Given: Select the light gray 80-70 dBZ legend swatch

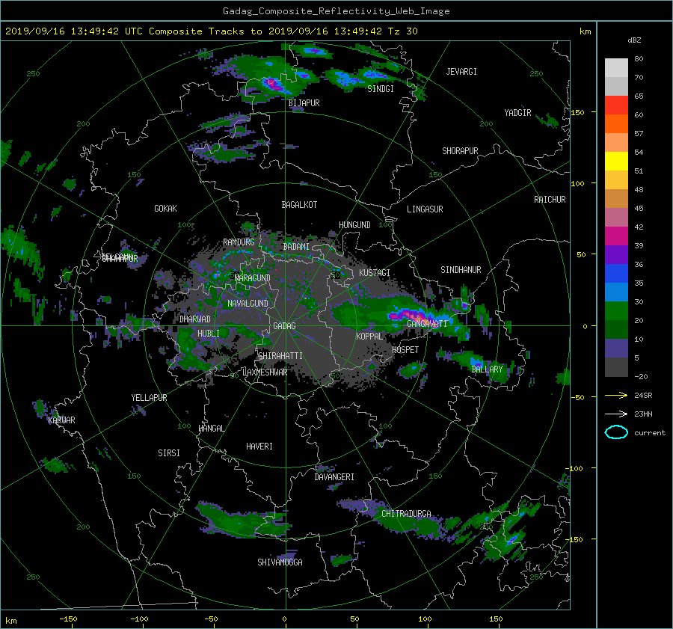Looking at the screenshot, I should coord(616,68).
